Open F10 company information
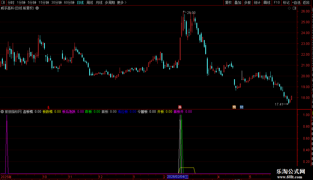Screen dimensions: 313x180 click(277, 2)
